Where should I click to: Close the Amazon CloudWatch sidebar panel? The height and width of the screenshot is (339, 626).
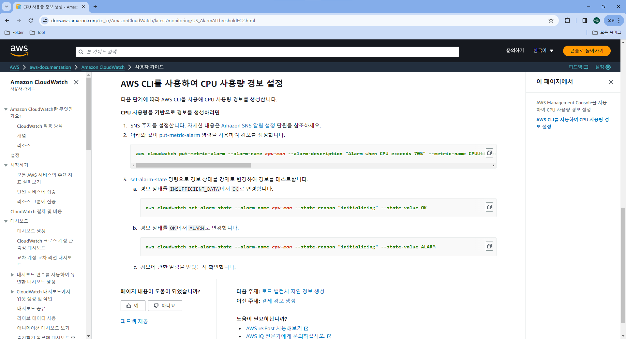(x=76, y=82)
